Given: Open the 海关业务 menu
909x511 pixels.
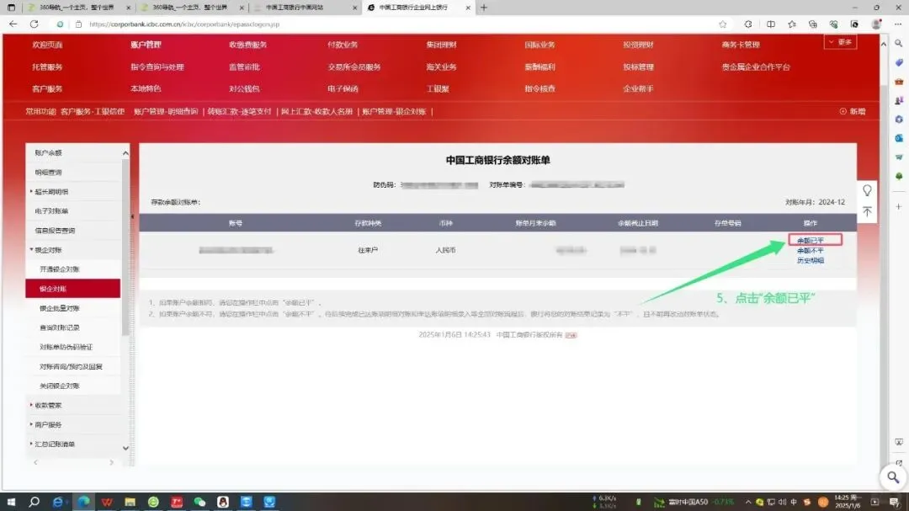Looking at the screenshot, I should (x=441, y=67).
